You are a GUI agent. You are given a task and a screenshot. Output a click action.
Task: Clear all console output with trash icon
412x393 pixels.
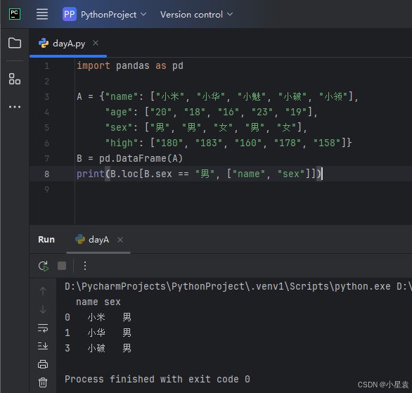(43, 382)
